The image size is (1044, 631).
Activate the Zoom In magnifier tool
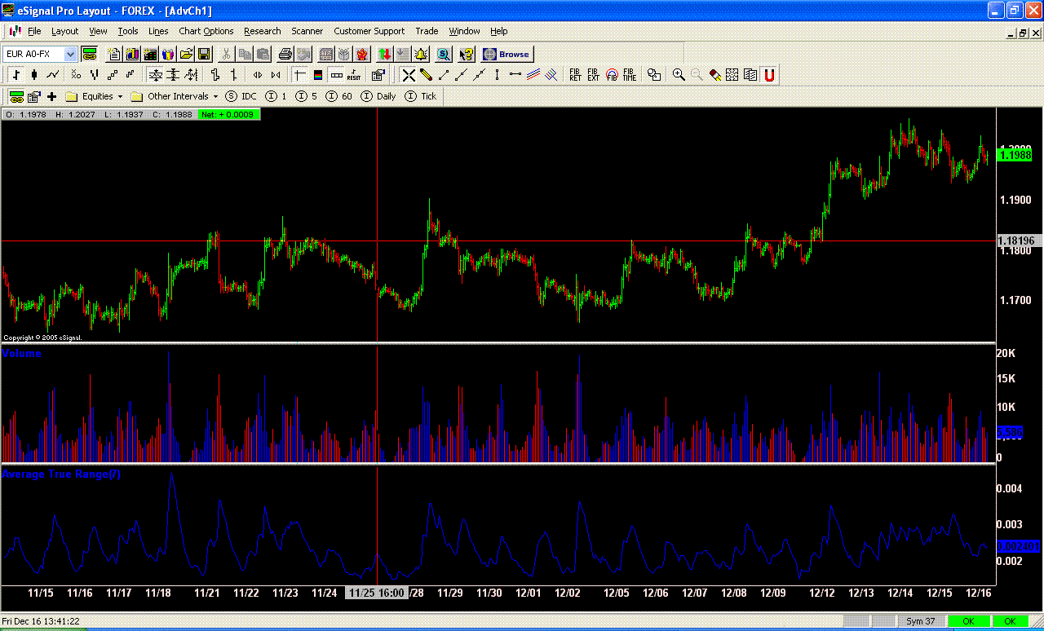click(x=679, y=74)
